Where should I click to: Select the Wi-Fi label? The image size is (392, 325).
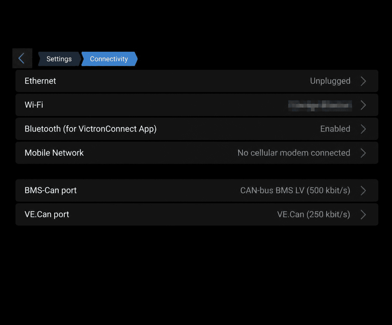(x=34, y=105)
